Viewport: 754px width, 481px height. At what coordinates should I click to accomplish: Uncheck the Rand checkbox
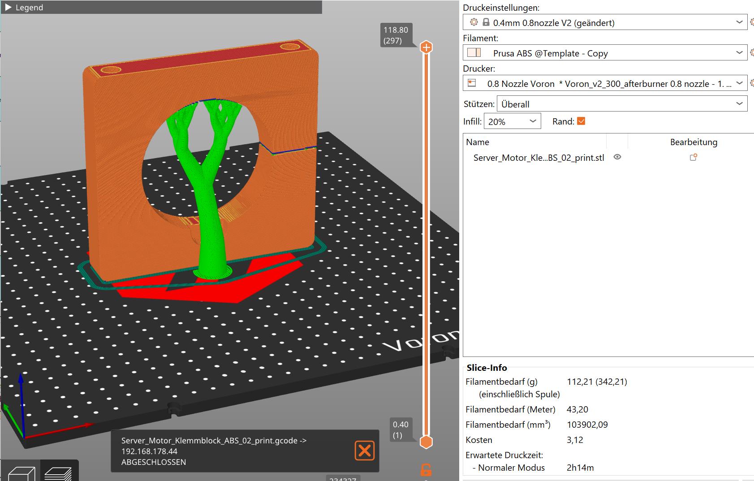(581, 121)
